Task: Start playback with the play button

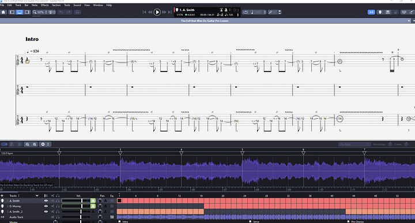Action: (x=157, y=12)
